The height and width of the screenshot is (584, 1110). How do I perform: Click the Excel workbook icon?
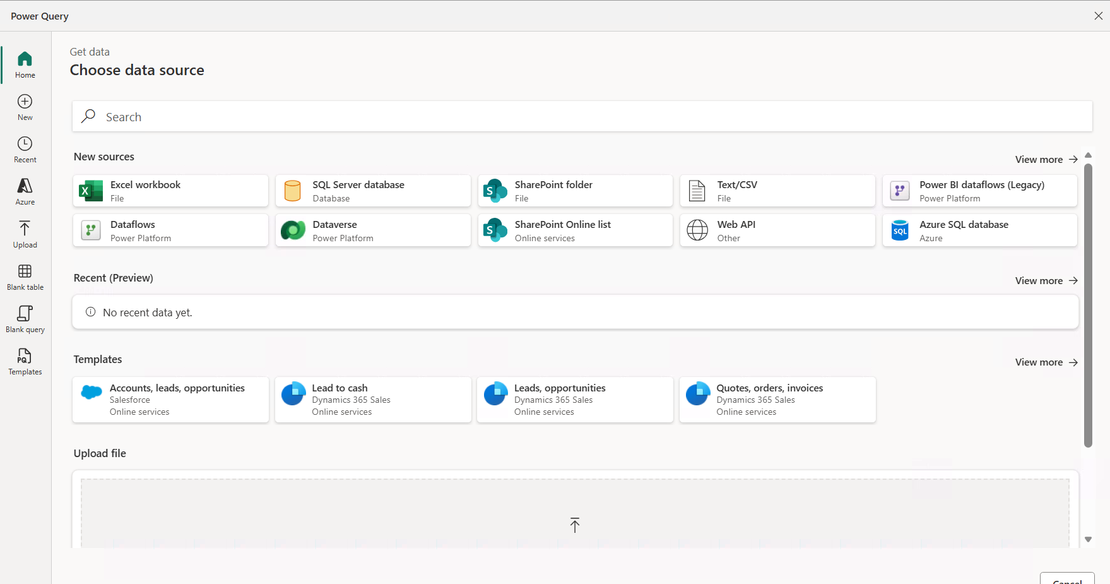tap(91, 191)
